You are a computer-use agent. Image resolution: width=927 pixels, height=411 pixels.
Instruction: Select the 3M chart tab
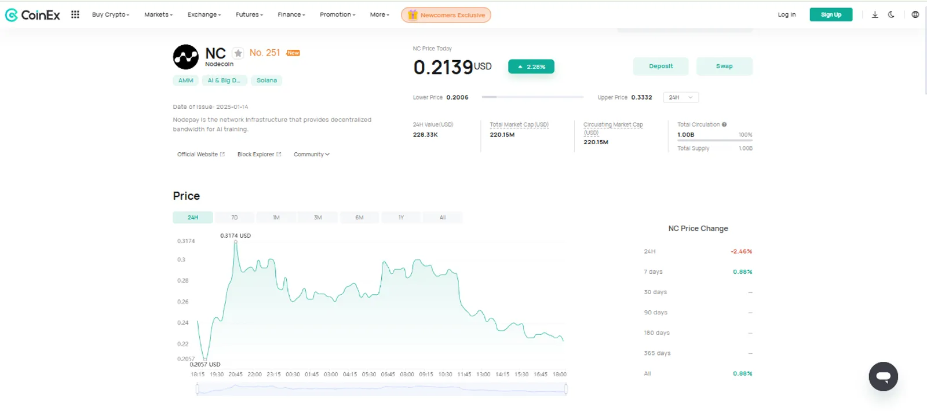318,218
